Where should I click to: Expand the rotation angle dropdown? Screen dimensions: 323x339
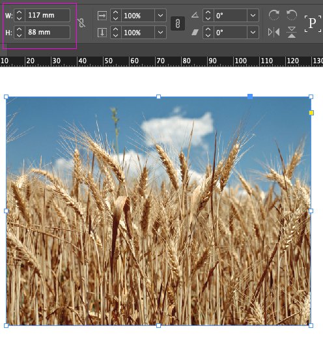click(x=253, y=16)
